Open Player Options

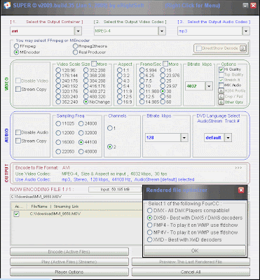[69, 272]
